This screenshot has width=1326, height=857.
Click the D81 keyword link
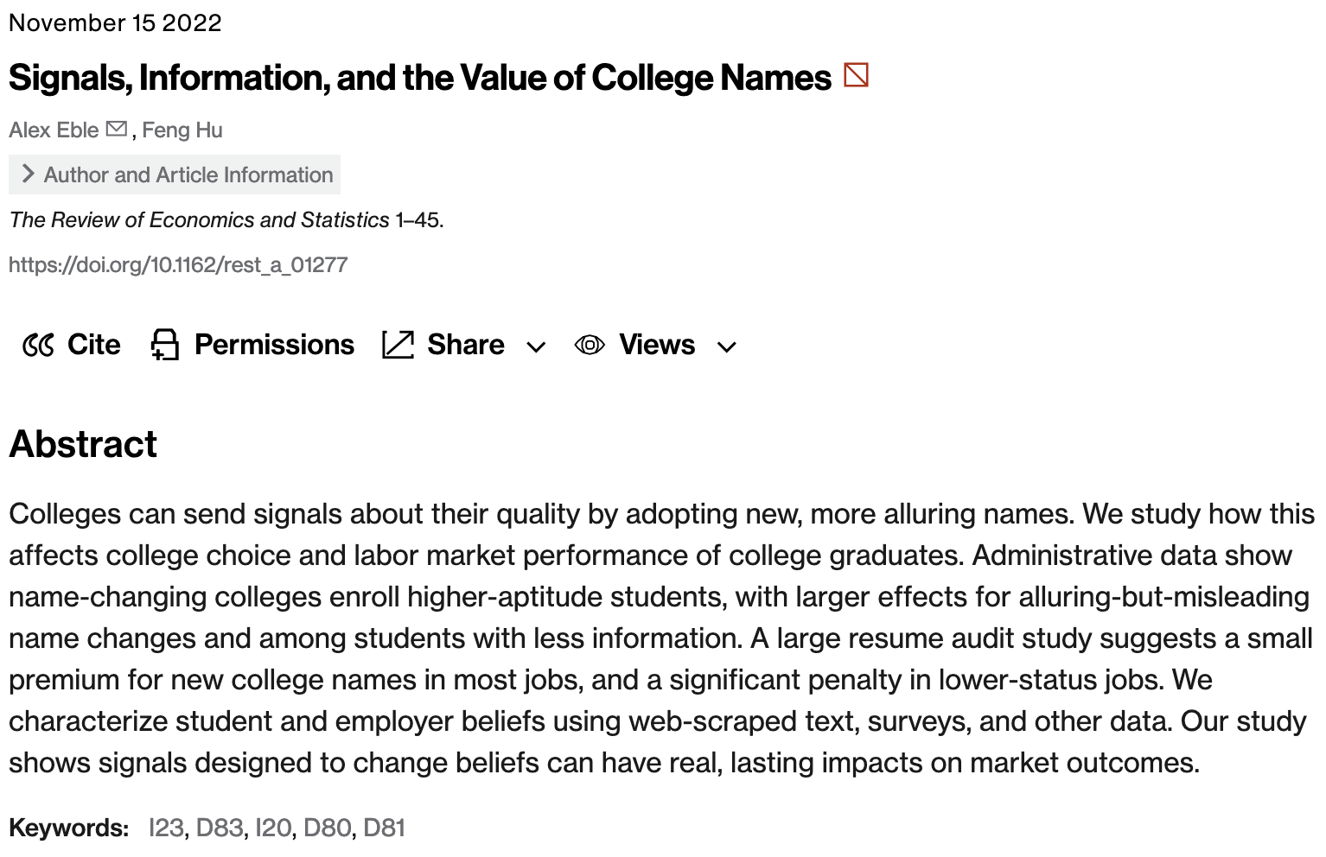[x=384, y=828]
